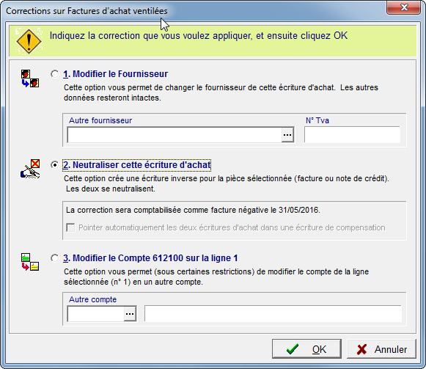Tick Pointer automatiquement les deux écritures checkbox
Image resolution: width=426 pixels, height=369 pixels.
pos(70,227)
